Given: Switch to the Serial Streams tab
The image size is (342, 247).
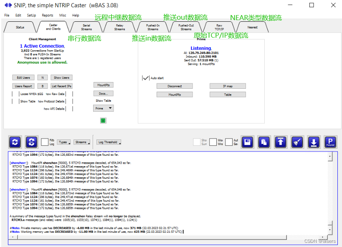Looking at the screenshot, I should (x=86, y=27).
